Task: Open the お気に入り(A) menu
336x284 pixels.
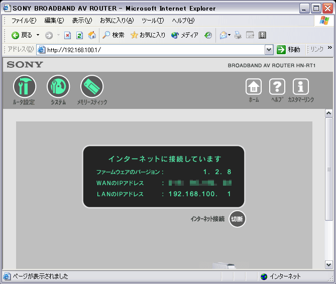Action: (117, 21)
